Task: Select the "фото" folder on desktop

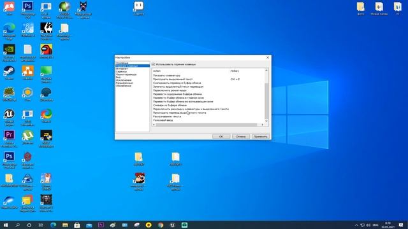Action: (361, 8)
